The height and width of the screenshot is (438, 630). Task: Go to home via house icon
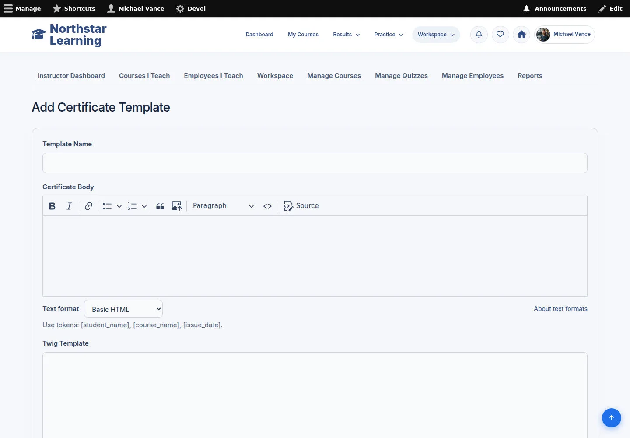point(521,35)
